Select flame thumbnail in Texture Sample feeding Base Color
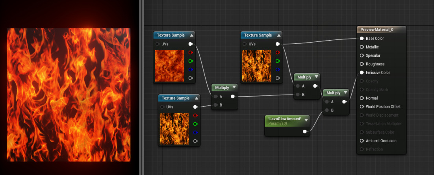 click(257, 66)
